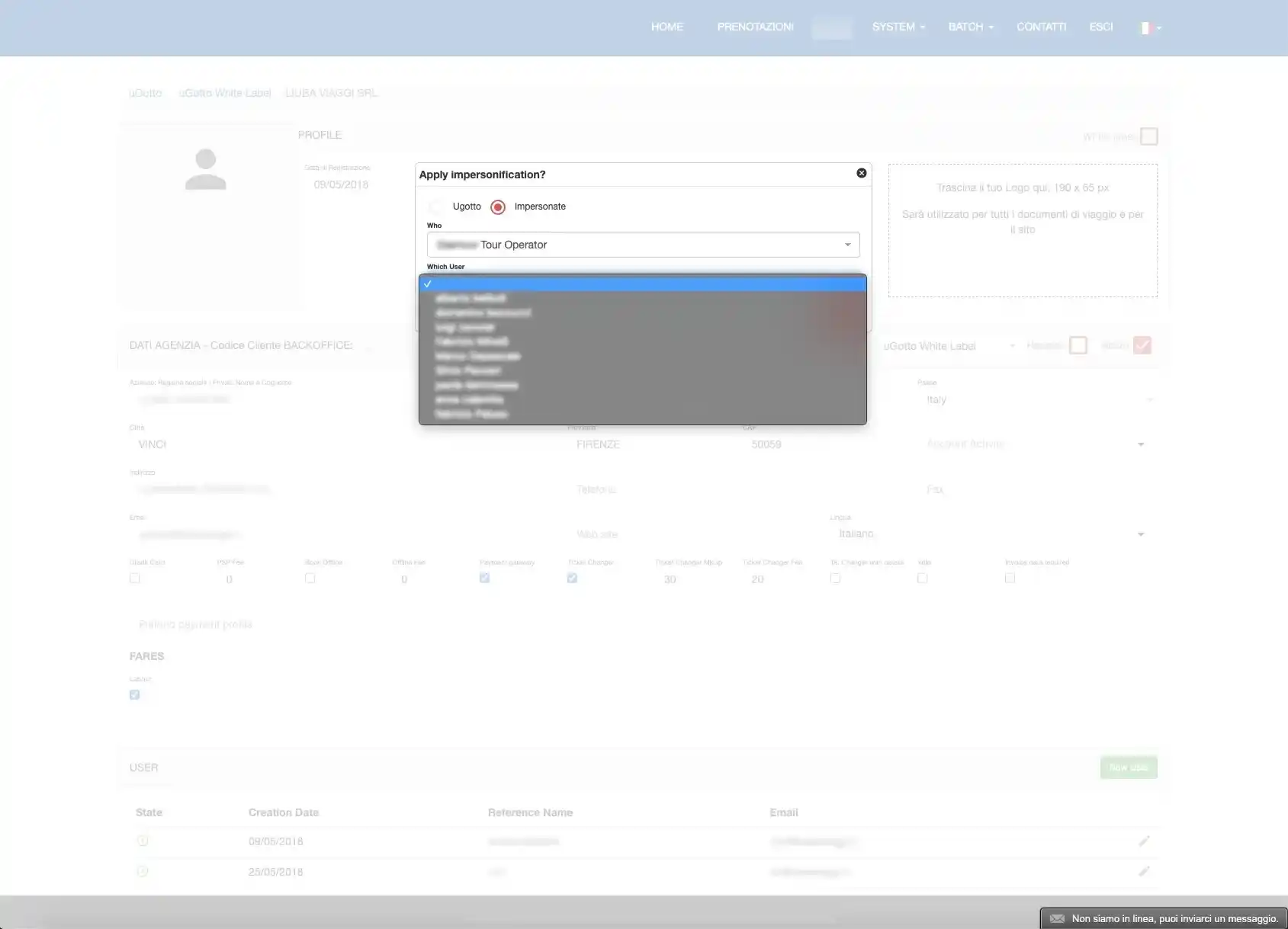Expand the BATCH menu dropdown
The image size is (1288, 929).
(x=970, y=27)
